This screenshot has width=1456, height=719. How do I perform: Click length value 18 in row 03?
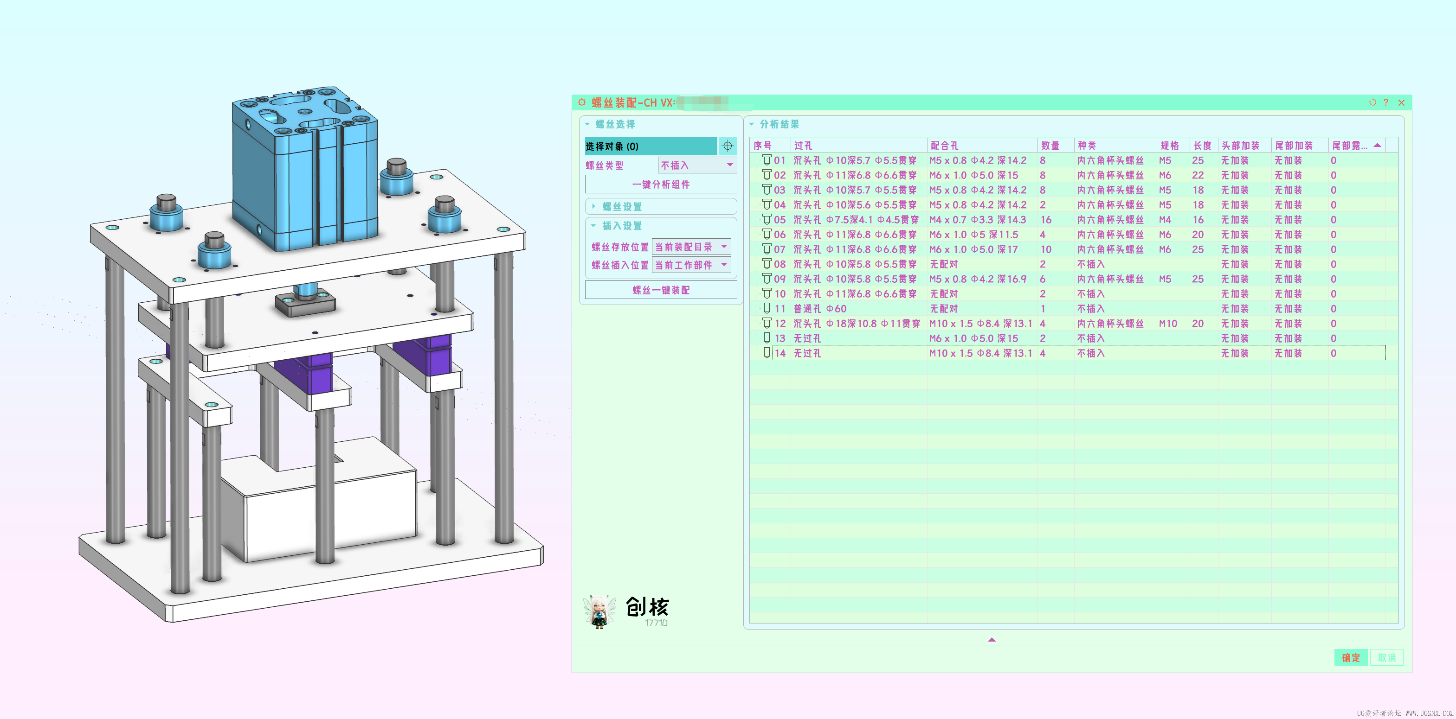1198,189
